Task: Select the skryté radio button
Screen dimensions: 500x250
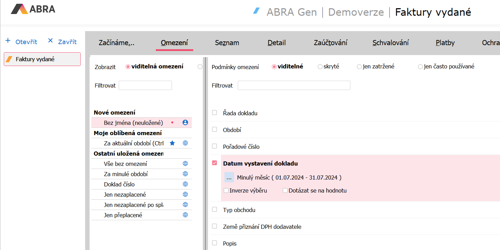Action: click(320, 67)
